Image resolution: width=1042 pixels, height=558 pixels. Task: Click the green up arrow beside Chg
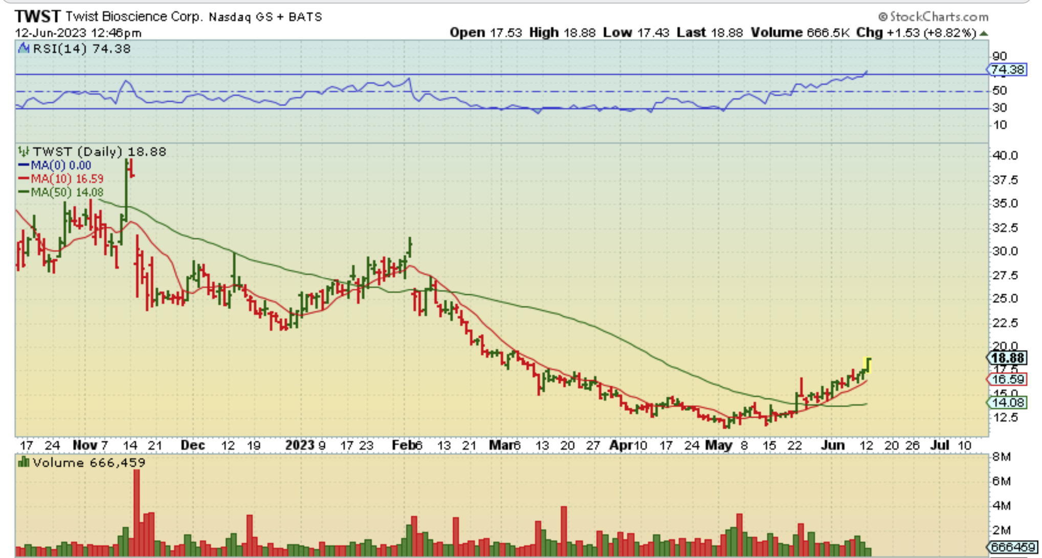click(x=984, y=33)
